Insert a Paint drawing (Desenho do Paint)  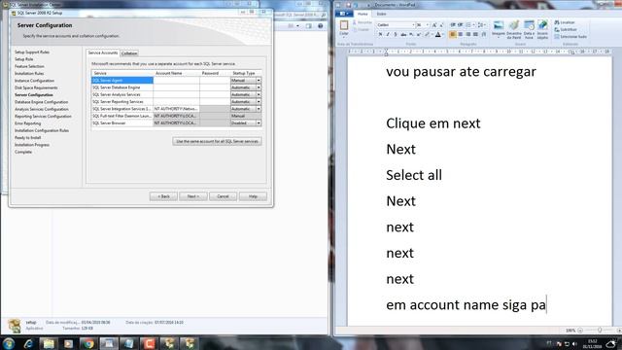click(x=514, y=28)
